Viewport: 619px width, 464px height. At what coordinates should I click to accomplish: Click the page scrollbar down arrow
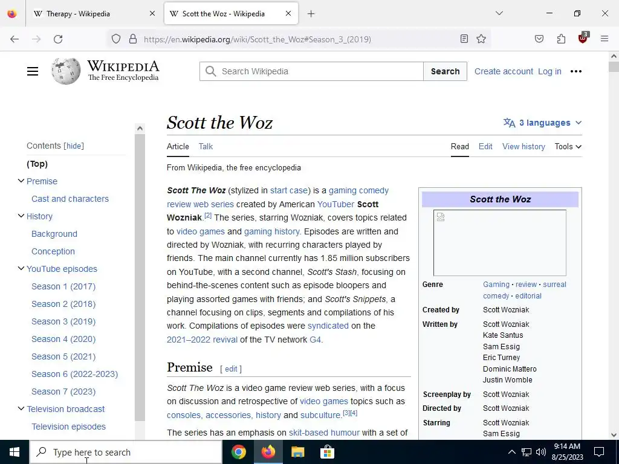click(x=614, y=435)
